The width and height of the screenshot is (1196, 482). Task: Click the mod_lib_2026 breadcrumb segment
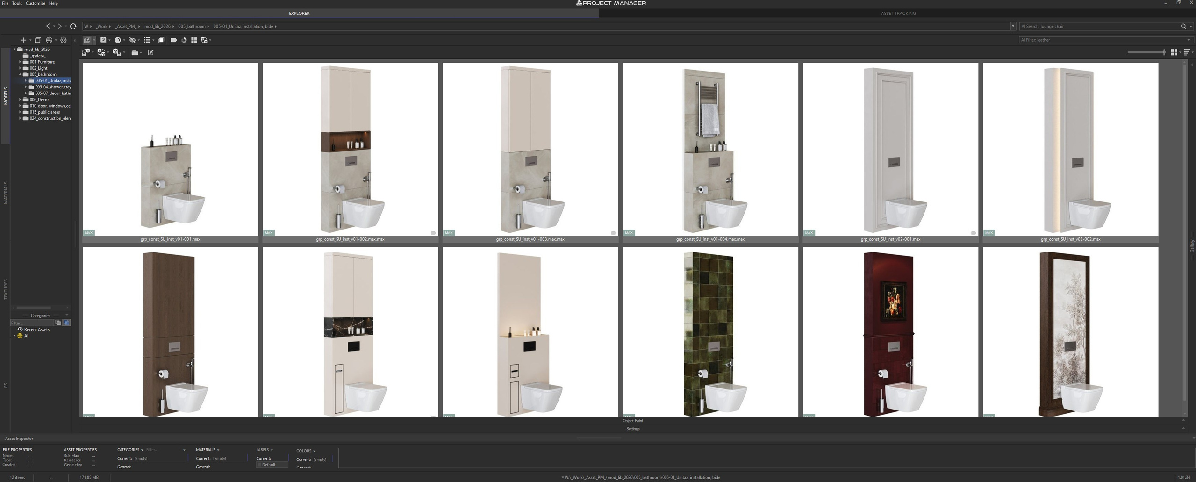tap(158, 26)
